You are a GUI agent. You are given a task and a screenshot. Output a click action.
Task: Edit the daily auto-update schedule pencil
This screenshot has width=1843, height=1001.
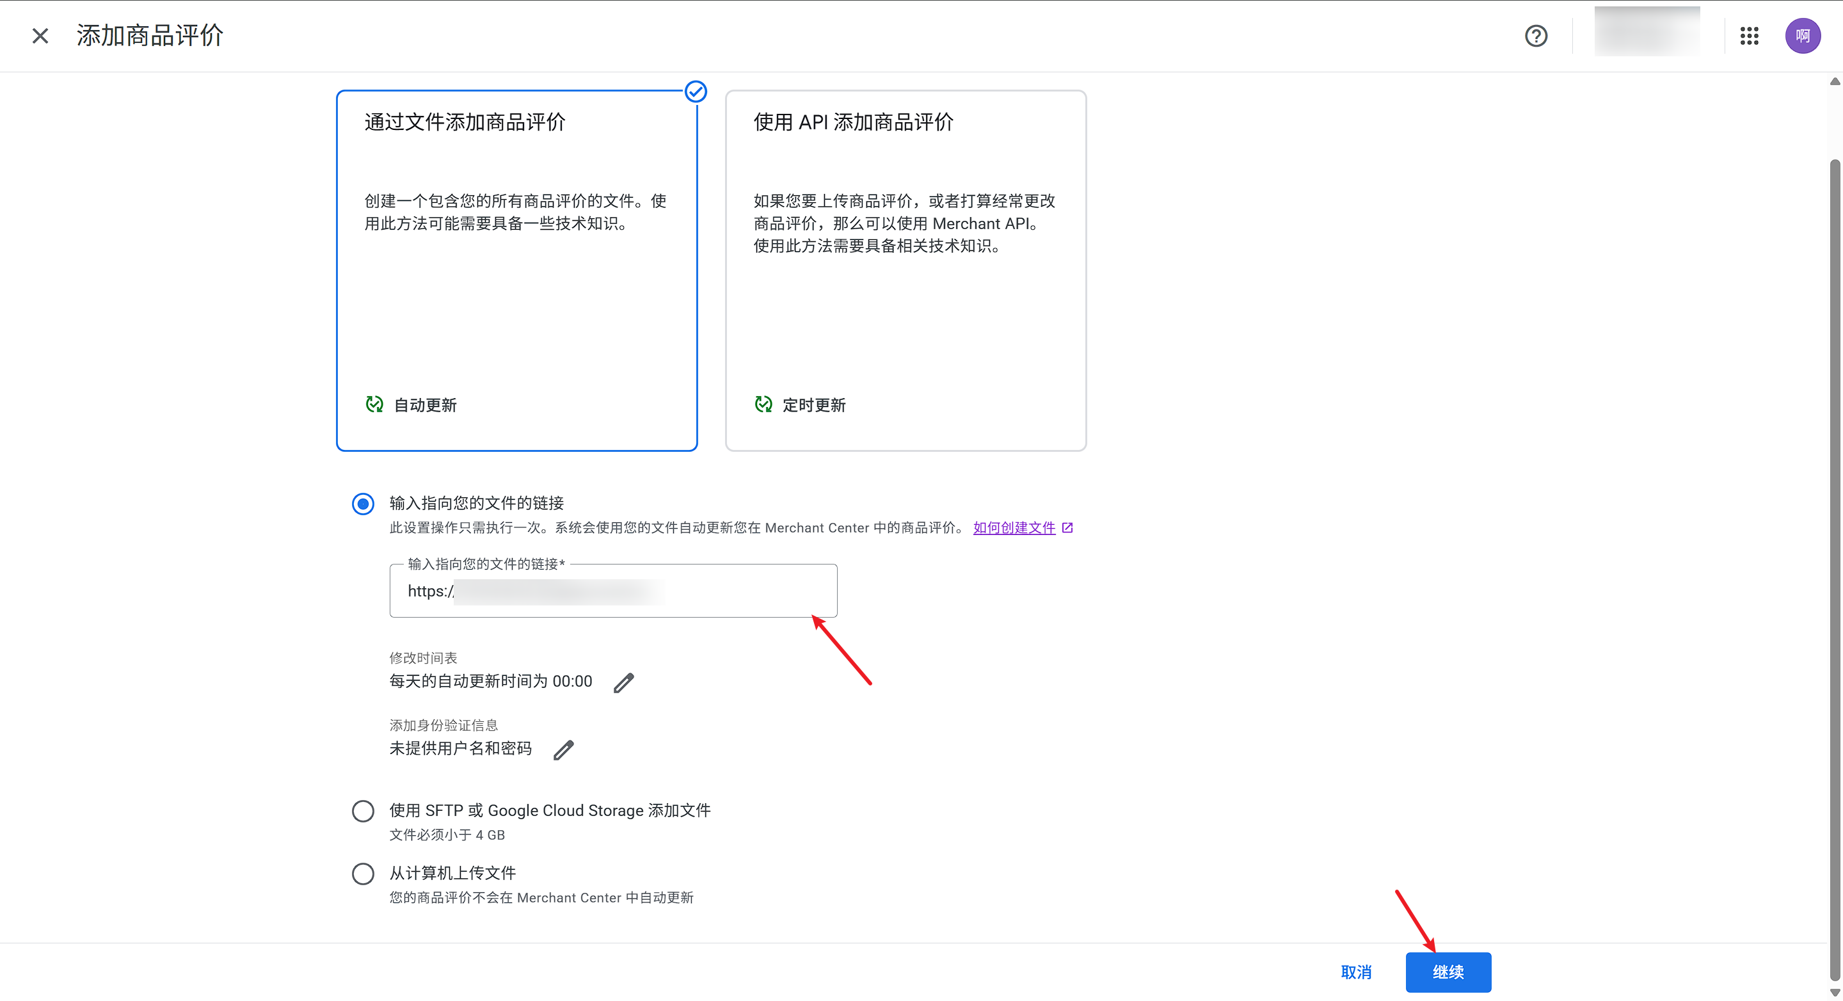click(623, 683)
